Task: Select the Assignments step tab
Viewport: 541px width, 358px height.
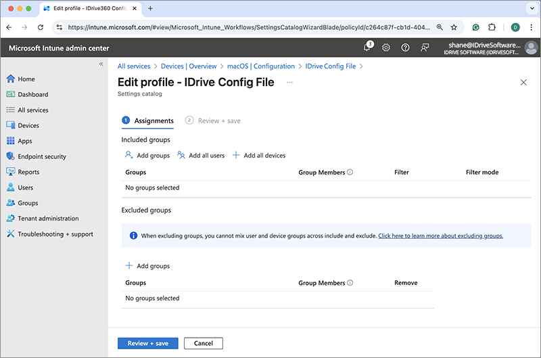Action: (x=154, y=120)
